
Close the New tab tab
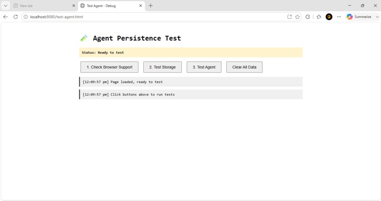[74, 6]
